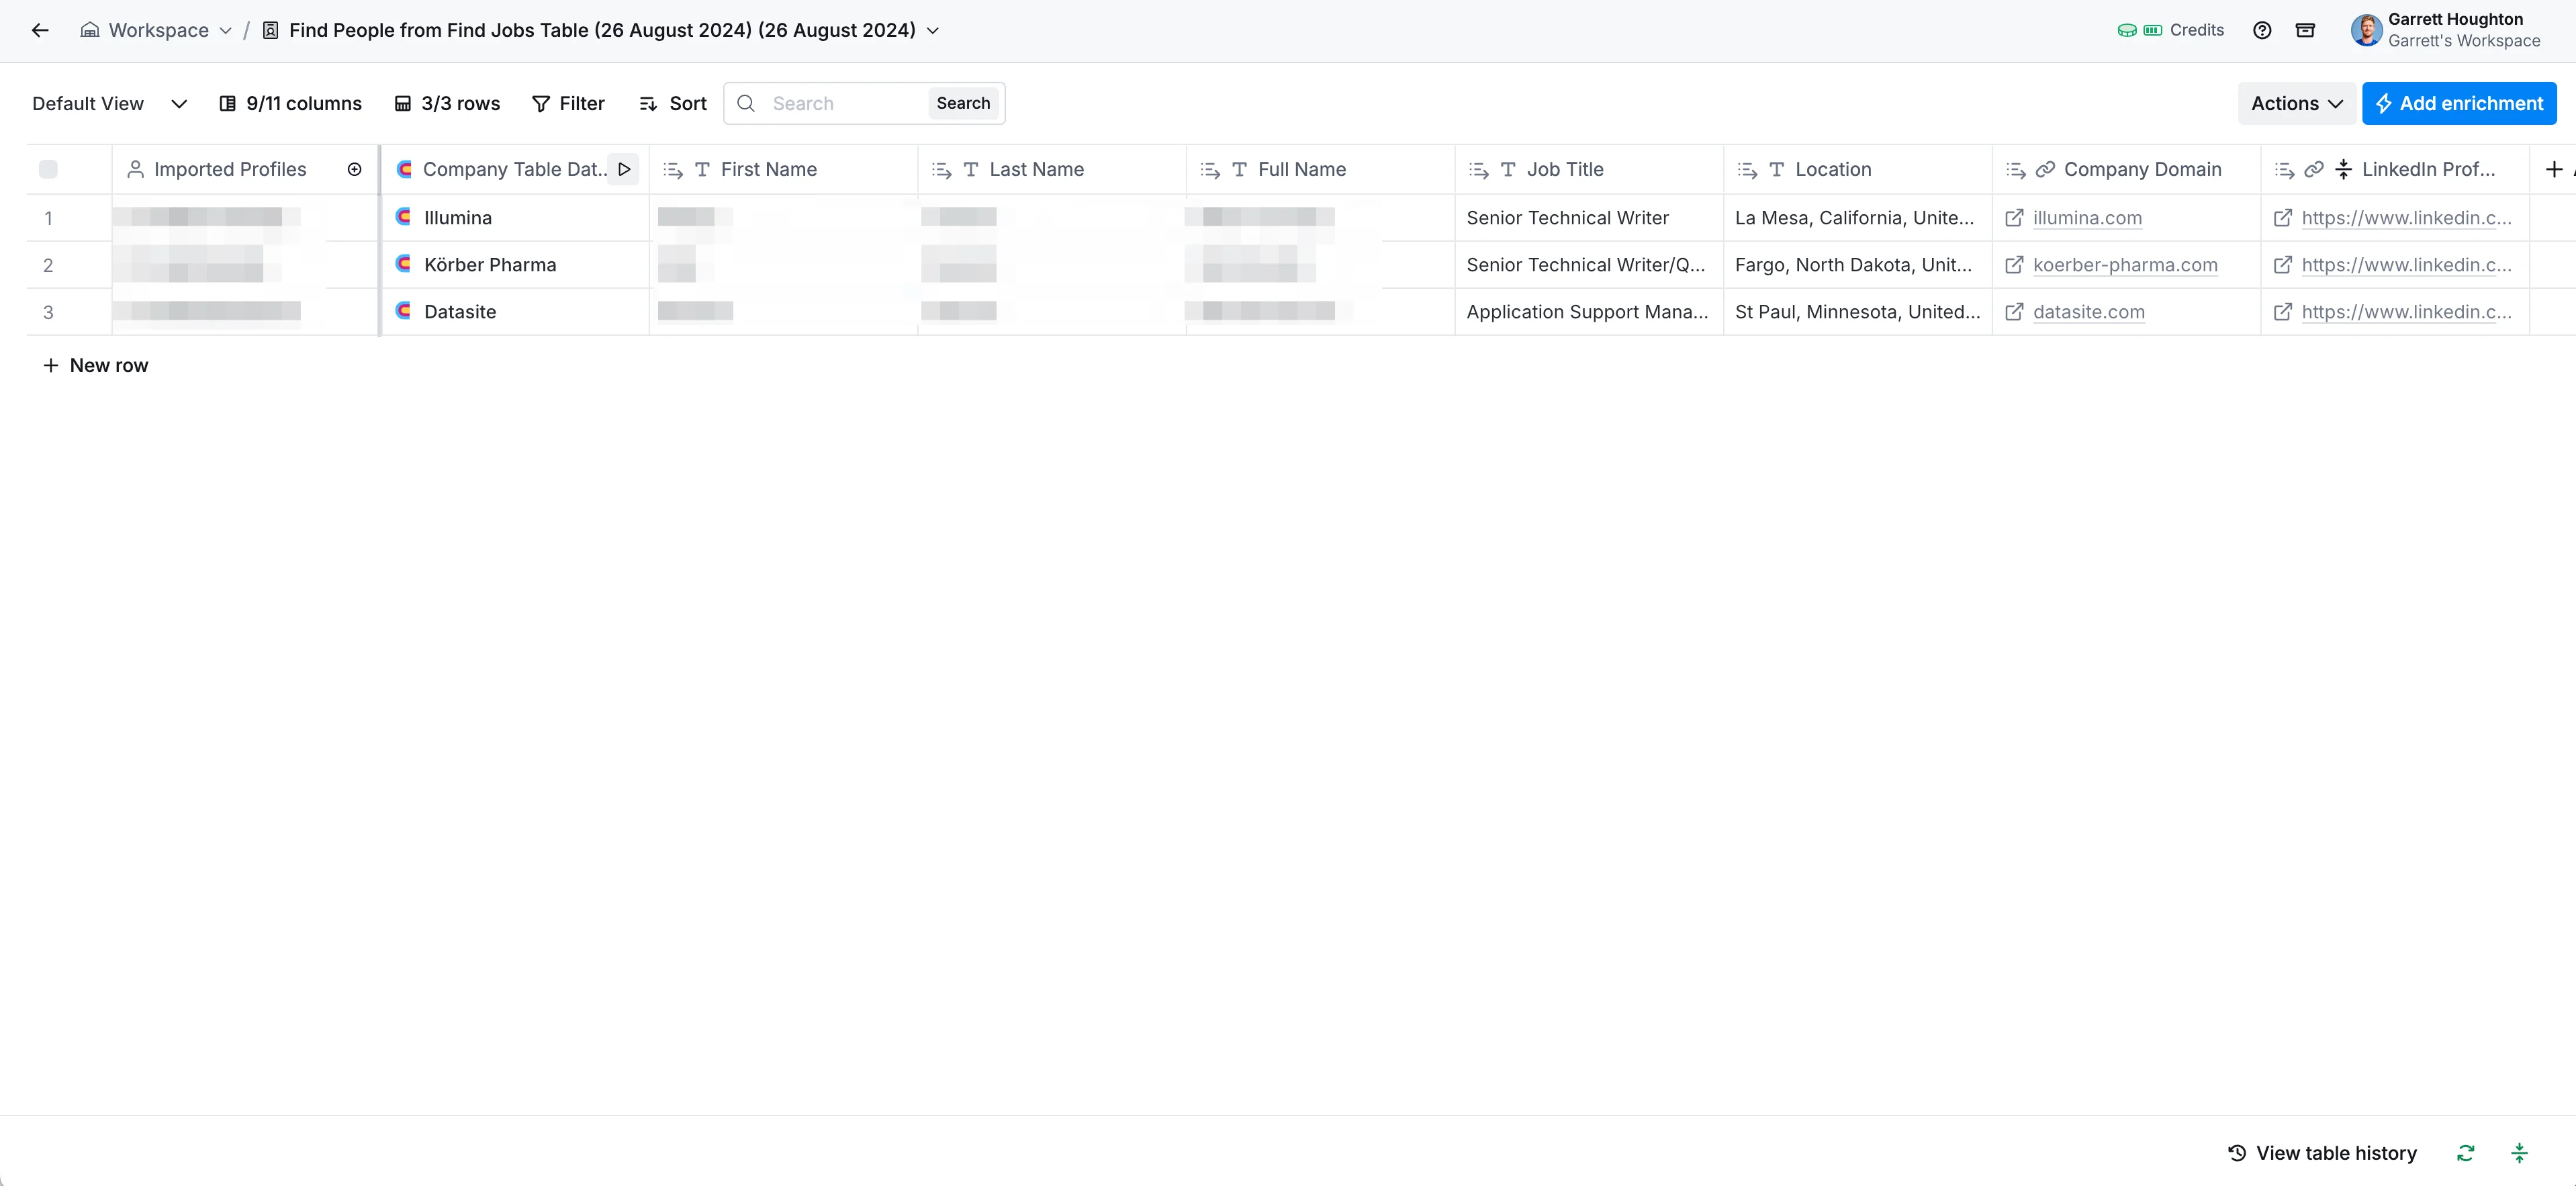Open the illumina.com domain link

[x=2087, y=218]
